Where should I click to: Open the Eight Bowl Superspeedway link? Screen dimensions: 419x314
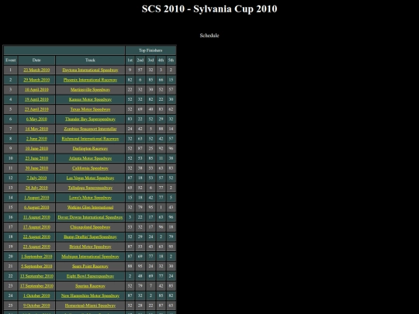click(90, 276)
